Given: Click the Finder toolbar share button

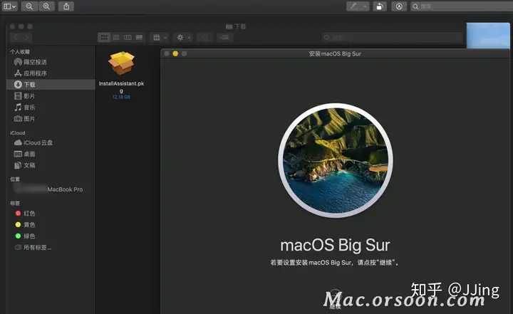Looking at the screenshot, I should coord(204,37).
